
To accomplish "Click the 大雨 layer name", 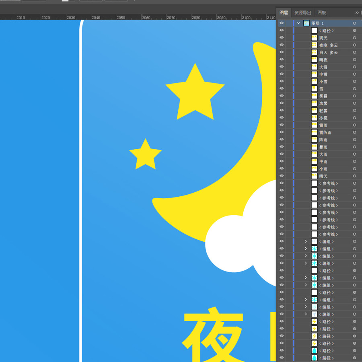I will click(x=323, y=154).
